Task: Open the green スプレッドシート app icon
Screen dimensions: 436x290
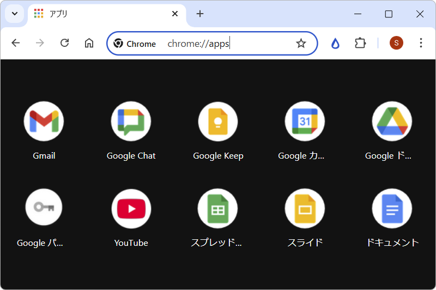Action: click(x=218, y=208)
